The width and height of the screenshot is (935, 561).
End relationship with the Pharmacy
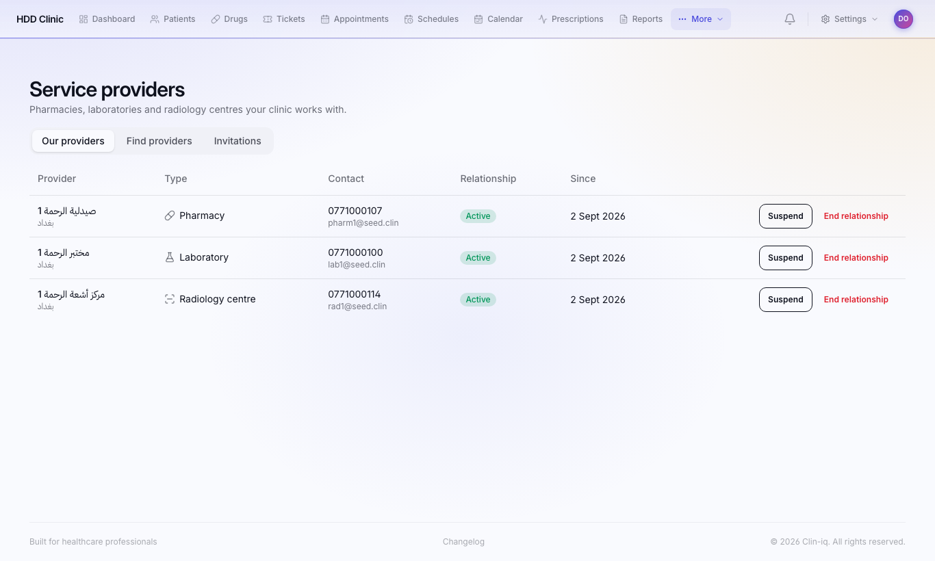point(856,216)
